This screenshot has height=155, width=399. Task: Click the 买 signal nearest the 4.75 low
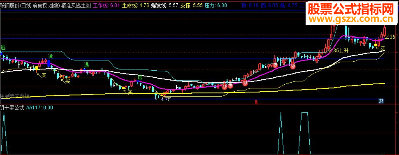130,92
